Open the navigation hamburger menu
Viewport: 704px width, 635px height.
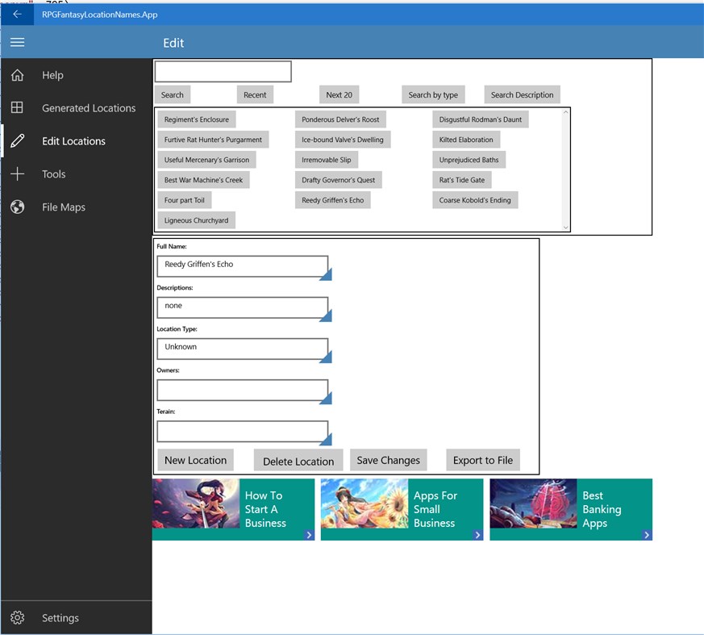[17, 42]
